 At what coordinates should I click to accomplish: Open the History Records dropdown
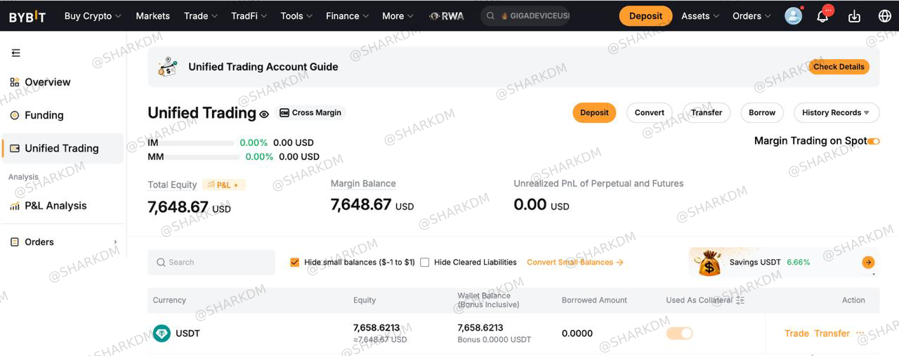pos(836,112)
